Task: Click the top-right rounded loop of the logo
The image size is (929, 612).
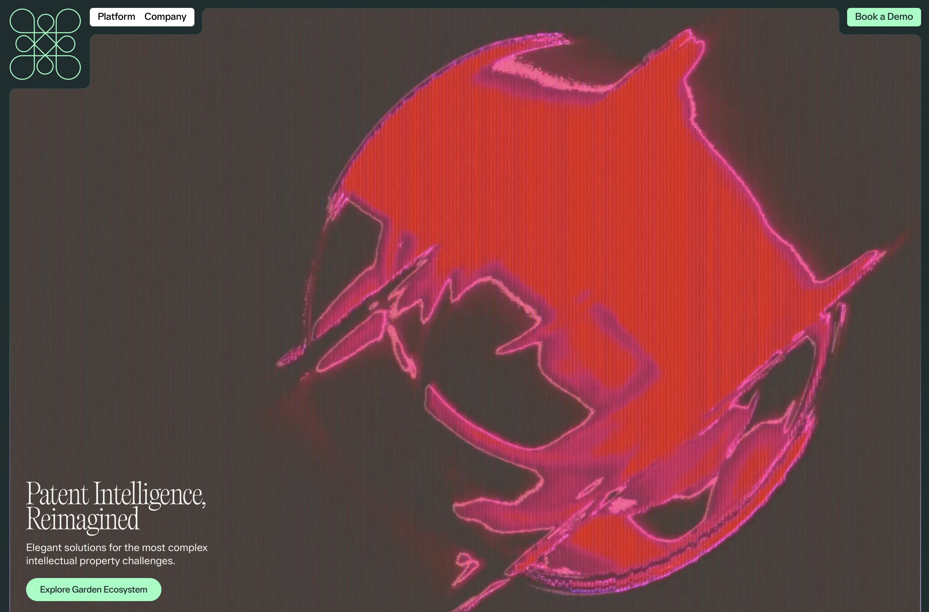Action: (68, 21)
